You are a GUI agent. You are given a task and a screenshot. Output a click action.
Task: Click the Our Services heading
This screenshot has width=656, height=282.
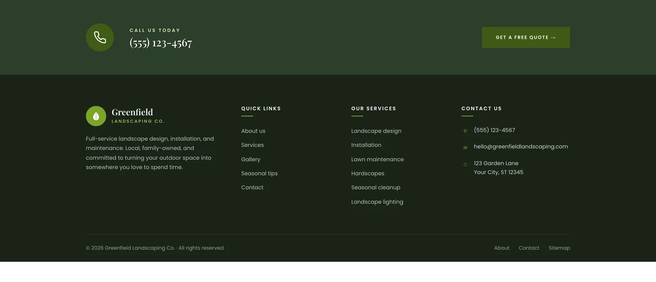[x=374, y=109]
